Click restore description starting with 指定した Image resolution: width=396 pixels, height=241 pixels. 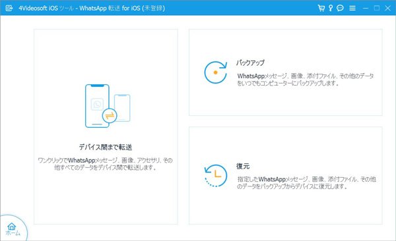tap(307, 183)
